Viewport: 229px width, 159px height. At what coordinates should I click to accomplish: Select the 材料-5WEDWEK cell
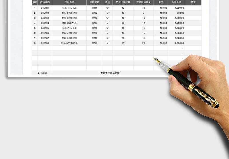[x=69, y=43]
